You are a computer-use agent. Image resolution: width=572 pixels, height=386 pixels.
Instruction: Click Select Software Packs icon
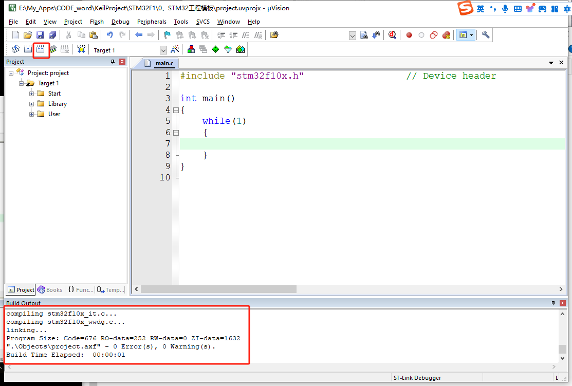pos(228,49)
